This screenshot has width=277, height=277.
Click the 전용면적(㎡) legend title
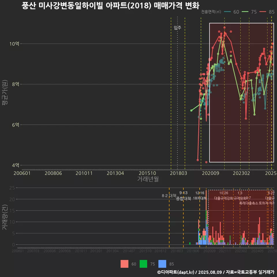tap(211, 12)
